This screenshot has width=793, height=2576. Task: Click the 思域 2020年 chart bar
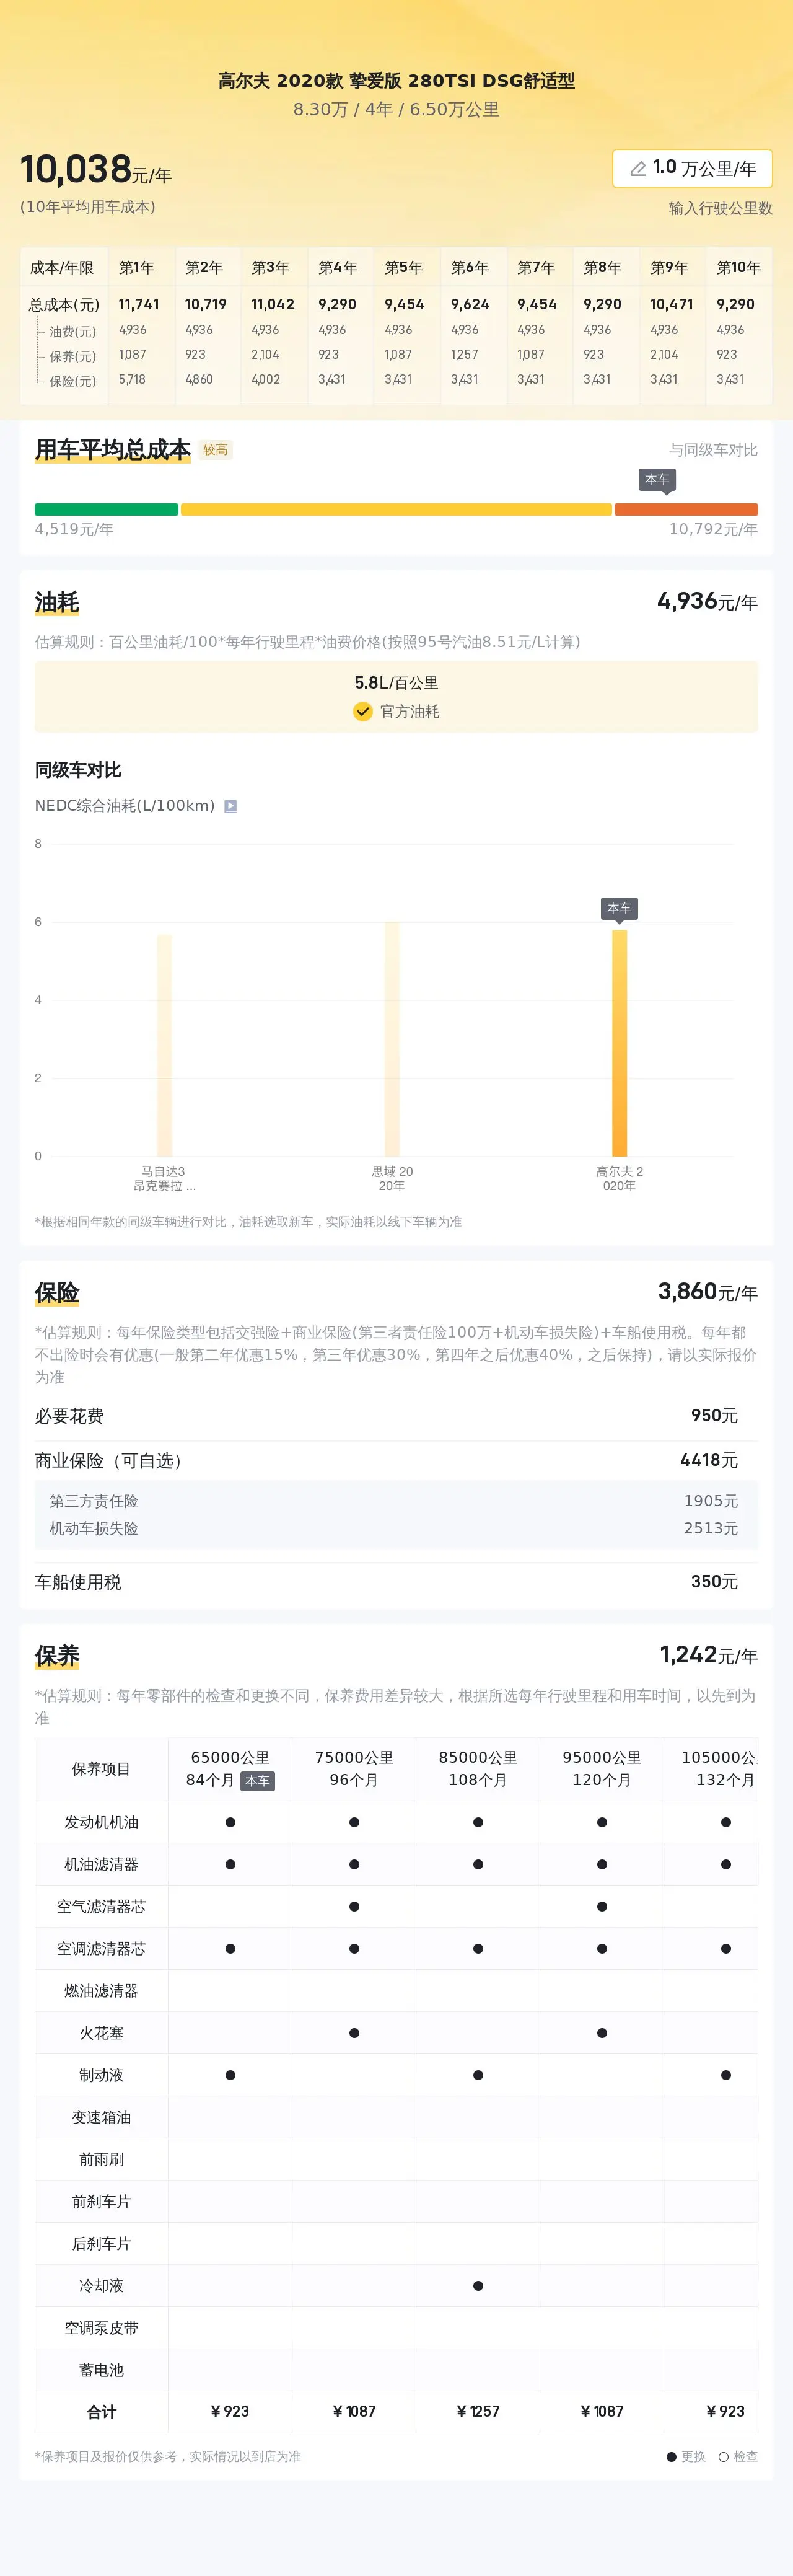(x=392, y=1039)
